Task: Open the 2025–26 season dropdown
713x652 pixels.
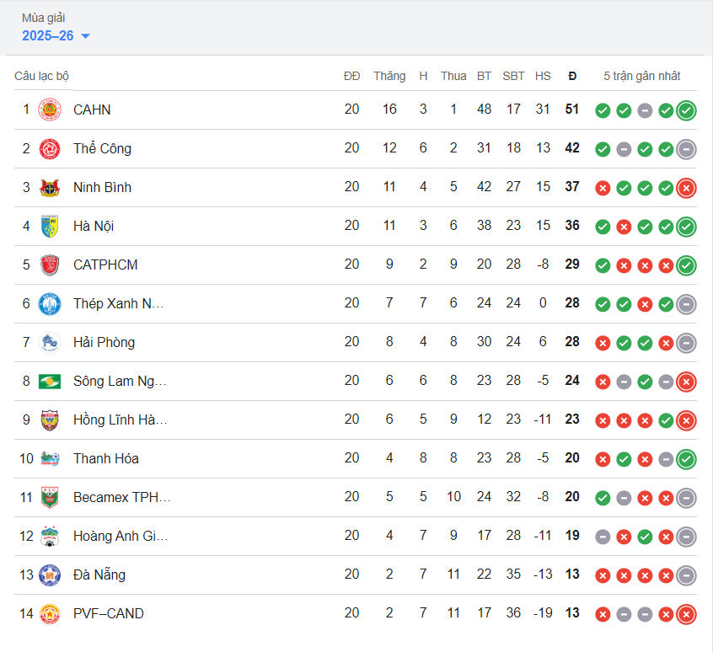Action: point(56,35)
